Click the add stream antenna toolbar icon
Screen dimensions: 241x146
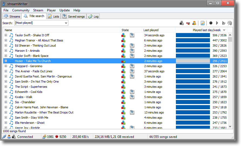click(230, 23)
